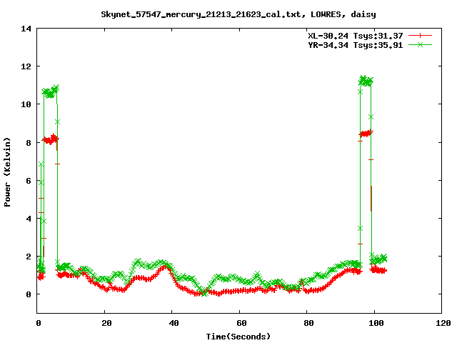The width and height of the screenshot is (457, 343).
Task: Click the Power (Kelvin) y-axis label
Action: point(7,172)
